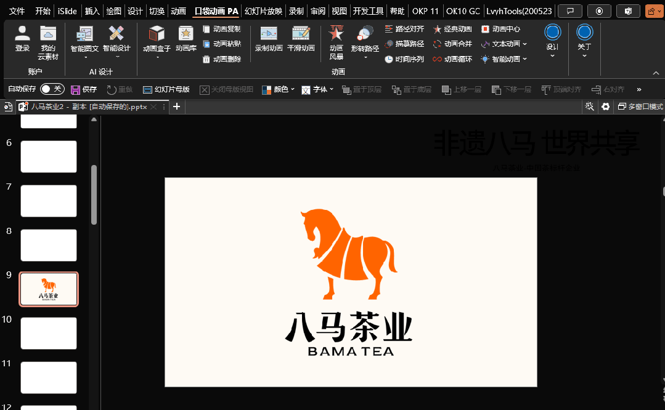Select slide 7 thumbnail
The height and width of the screenshot is (410, 665).
tap(49, 201)
